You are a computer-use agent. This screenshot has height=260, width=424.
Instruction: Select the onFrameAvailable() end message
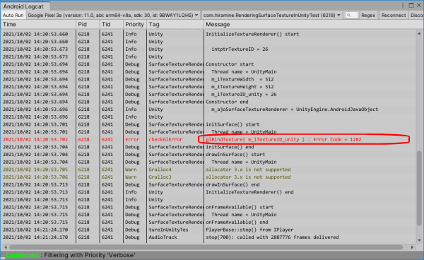point(237,222)
